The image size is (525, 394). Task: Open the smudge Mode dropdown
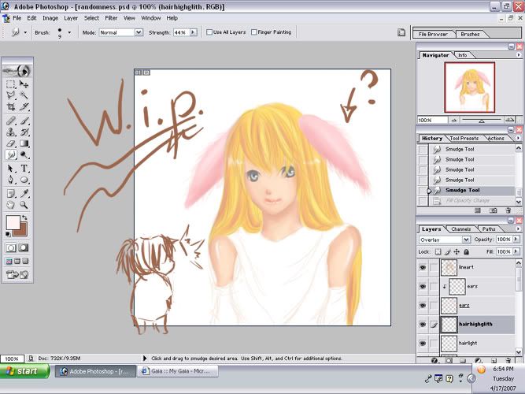pos(120,32)
